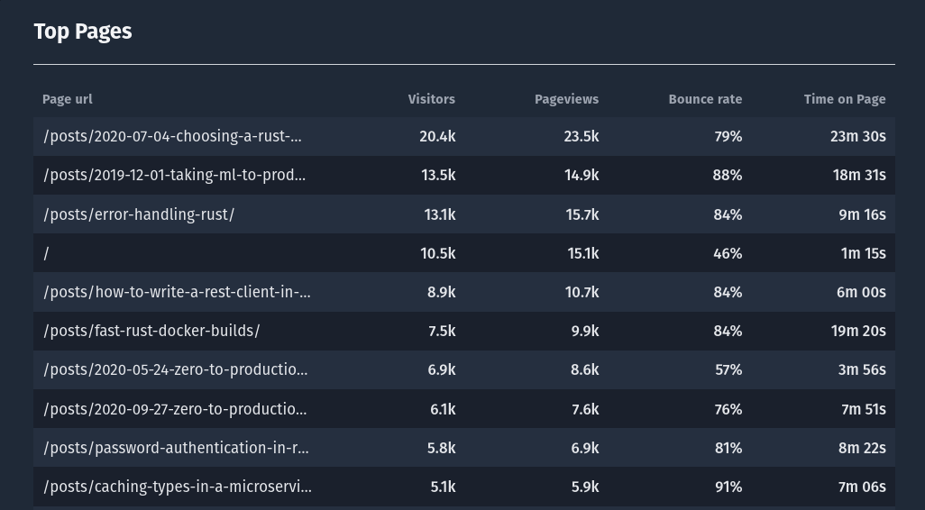Select the root '/' page row
Image resolution: width=925 pixels, height=510 pixels.
pyautogui.click(x=464, y=253)
